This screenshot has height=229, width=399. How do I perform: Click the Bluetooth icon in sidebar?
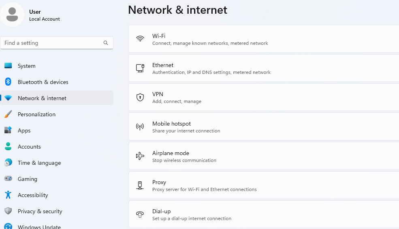point(8,82)
